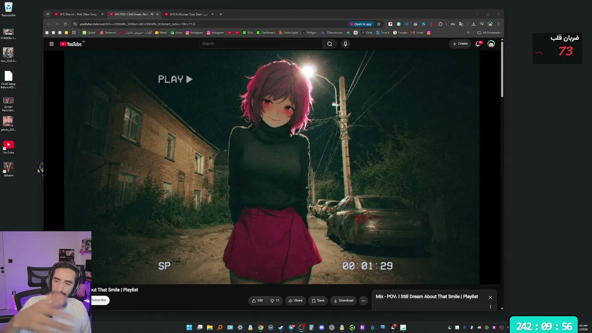The width and height of the screenshot is (592, 333).
Task: Select the Recycle Bin desktop icon
Action: pos(8,9)
